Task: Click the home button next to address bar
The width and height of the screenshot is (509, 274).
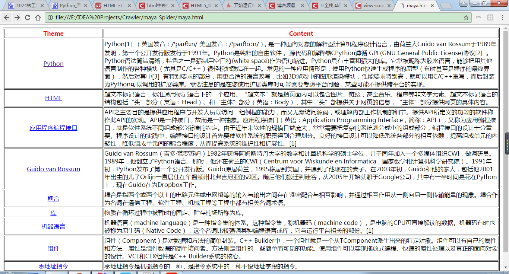Action: [38, 17]
